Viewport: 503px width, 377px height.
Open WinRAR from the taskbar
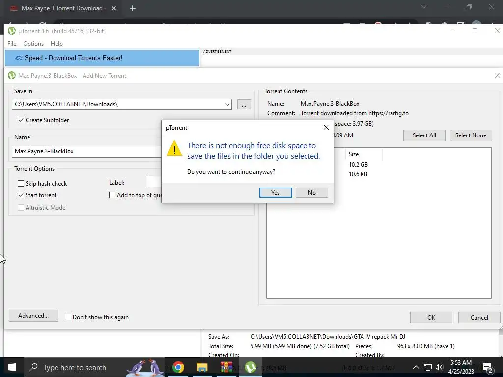click(226, 367)
